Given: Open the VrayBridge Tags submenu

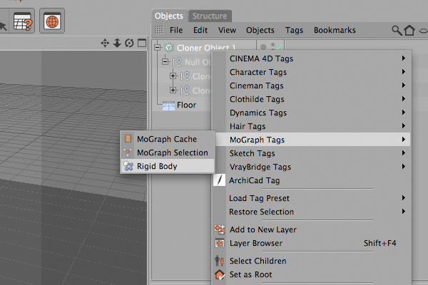Looking at the screenshot, I should [311, 167].
